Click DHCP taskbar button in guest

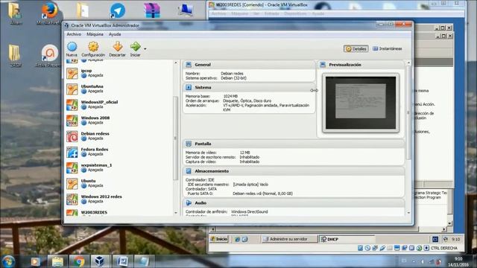coord(347,239)
